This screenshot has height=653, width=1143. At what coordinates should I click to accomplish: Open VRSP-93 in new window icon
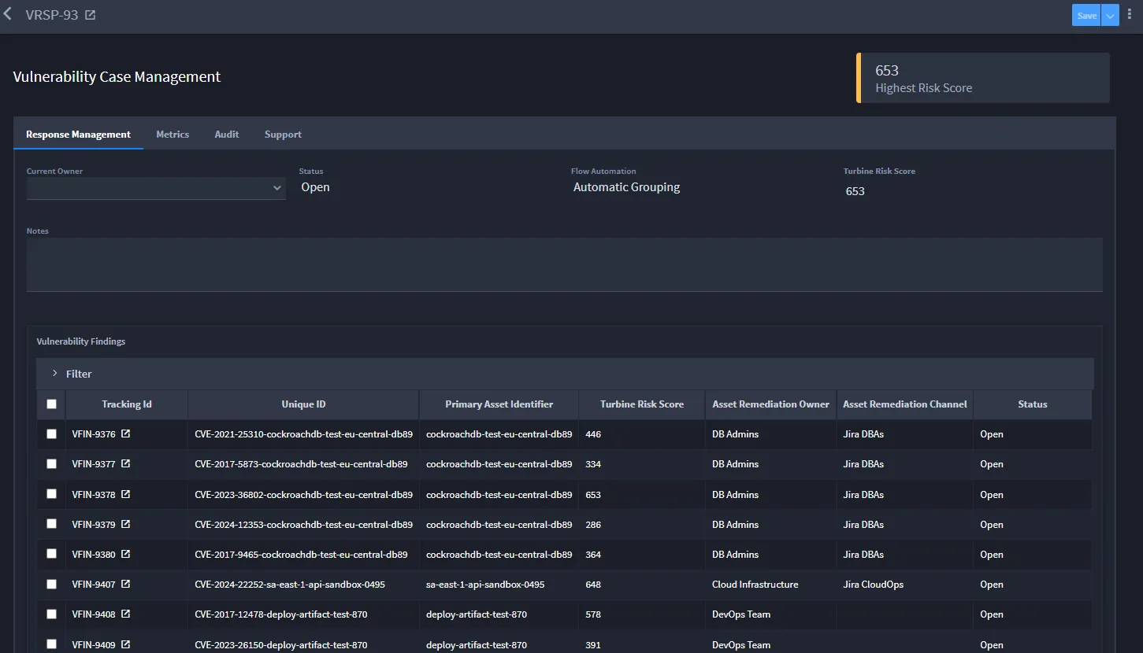coord(91,15)
